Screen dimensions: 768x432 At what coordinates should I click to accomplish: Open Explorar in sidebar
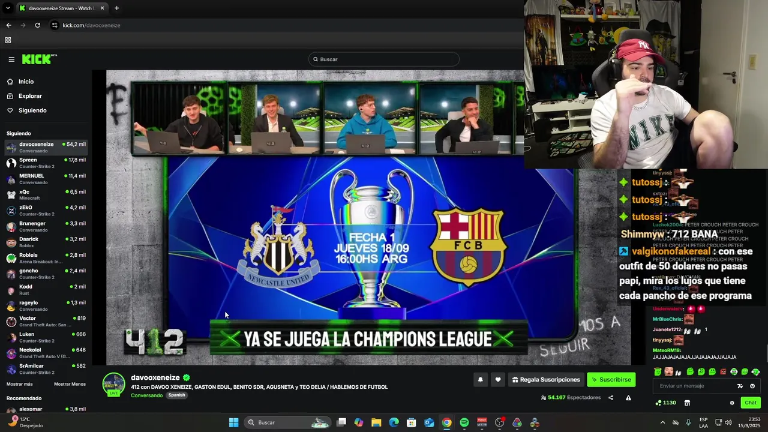click(x=30, y=96)
